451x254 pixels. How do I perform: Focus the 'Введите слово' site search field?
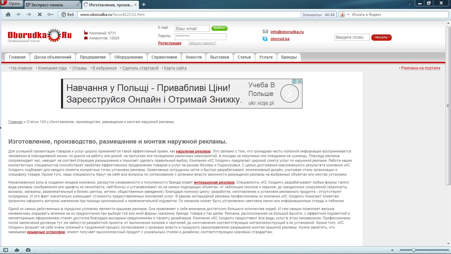352,37
